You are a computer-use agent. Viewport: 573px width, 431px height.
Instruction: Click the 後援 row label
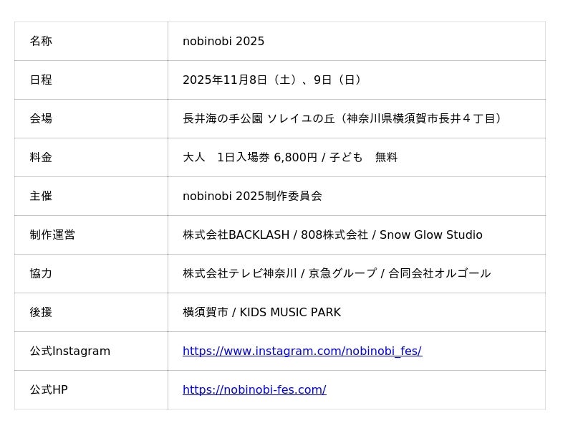pyautogui.click(x=41, y=313)
